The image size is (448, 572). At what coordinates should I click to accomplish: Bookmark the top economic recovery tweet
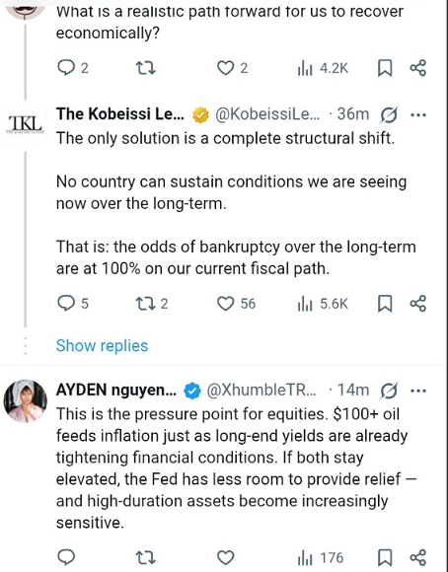(385, 68)
